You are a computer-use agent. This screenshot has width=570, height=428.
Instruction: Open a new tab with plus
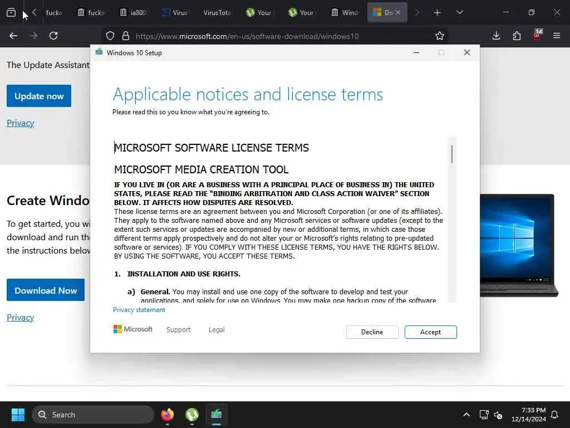[x=438, y=13]
